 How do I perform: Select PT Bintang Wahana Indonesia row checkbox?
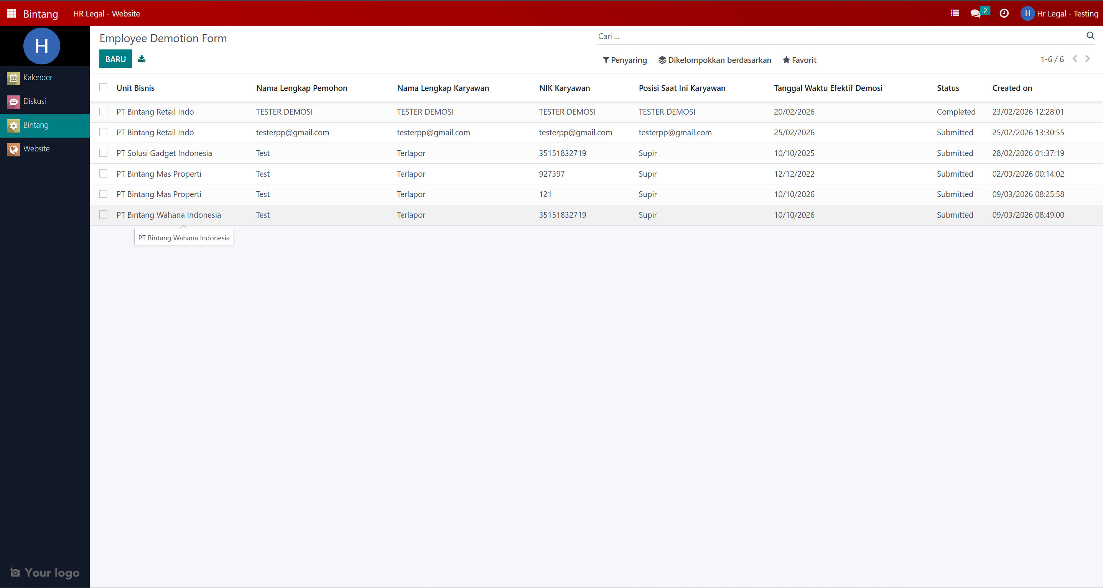tap(103, 214)
